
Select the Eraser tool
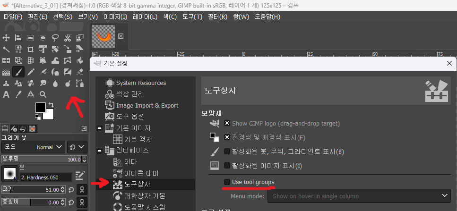click(79, 72)
